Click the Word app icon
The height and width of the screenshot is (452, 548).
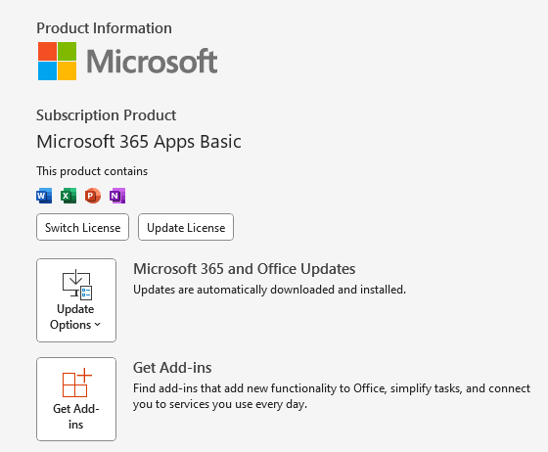pyautogui.click(x=44, y=196)
